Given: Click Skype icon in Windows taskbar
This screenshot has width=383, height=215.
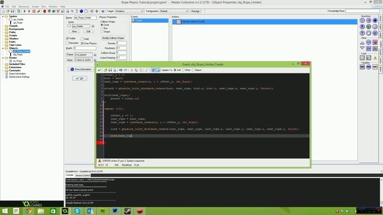Looking at the screenshot, I should click(x=77, y=211).
